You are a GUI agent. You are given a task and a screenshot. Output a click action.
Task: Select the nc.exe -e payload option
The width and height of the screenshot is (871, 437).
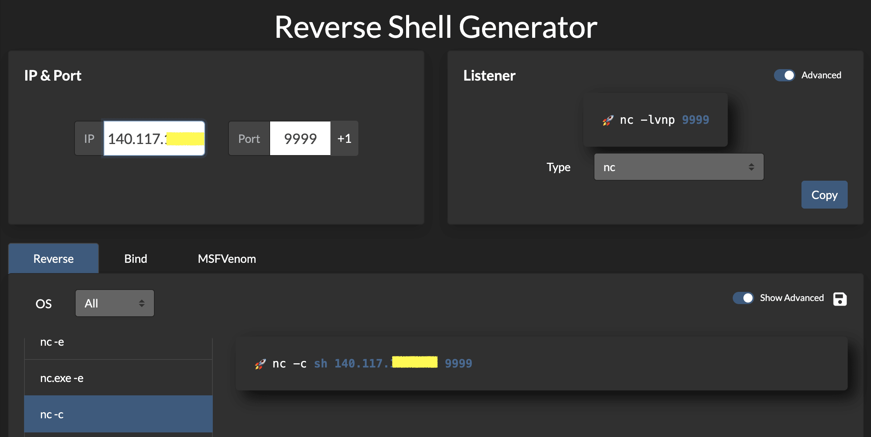click(x=118, y=378)
